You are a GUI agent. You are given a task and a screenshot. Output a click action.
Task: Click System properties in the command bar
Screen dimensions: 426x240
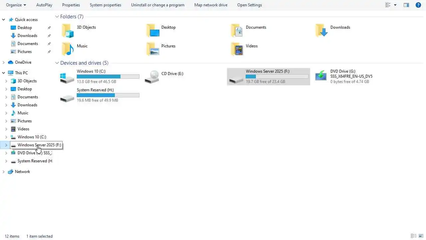(x=106, y=5)
